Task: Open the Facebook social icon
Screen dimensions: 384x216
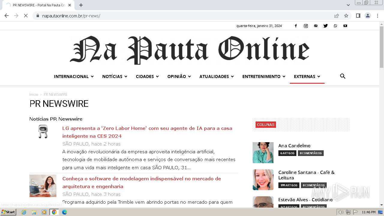Action: point(296,26)
